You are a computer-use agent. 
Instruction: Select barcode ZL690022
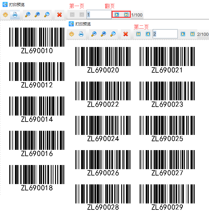tap(103, 94)
